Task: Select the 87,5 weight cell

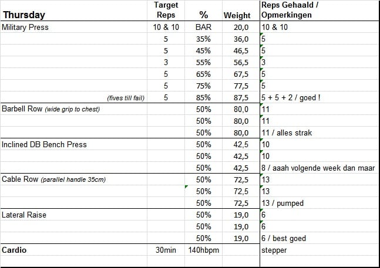Action: point(240,98)
